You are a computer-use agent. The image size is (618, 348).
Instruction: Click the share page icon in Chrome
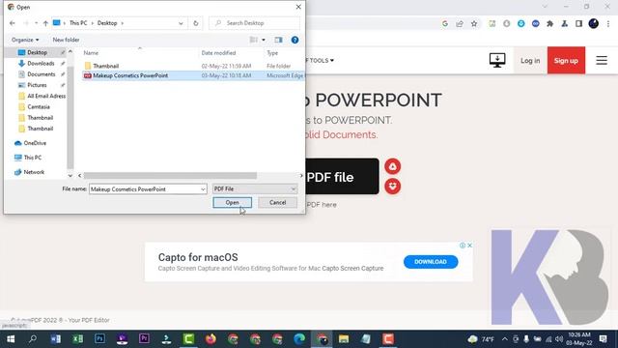[460, 23]
